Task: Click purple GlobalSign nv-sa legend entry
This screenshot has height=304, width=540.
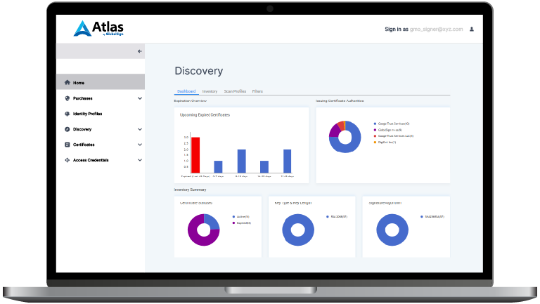Action: click(388, 130)
